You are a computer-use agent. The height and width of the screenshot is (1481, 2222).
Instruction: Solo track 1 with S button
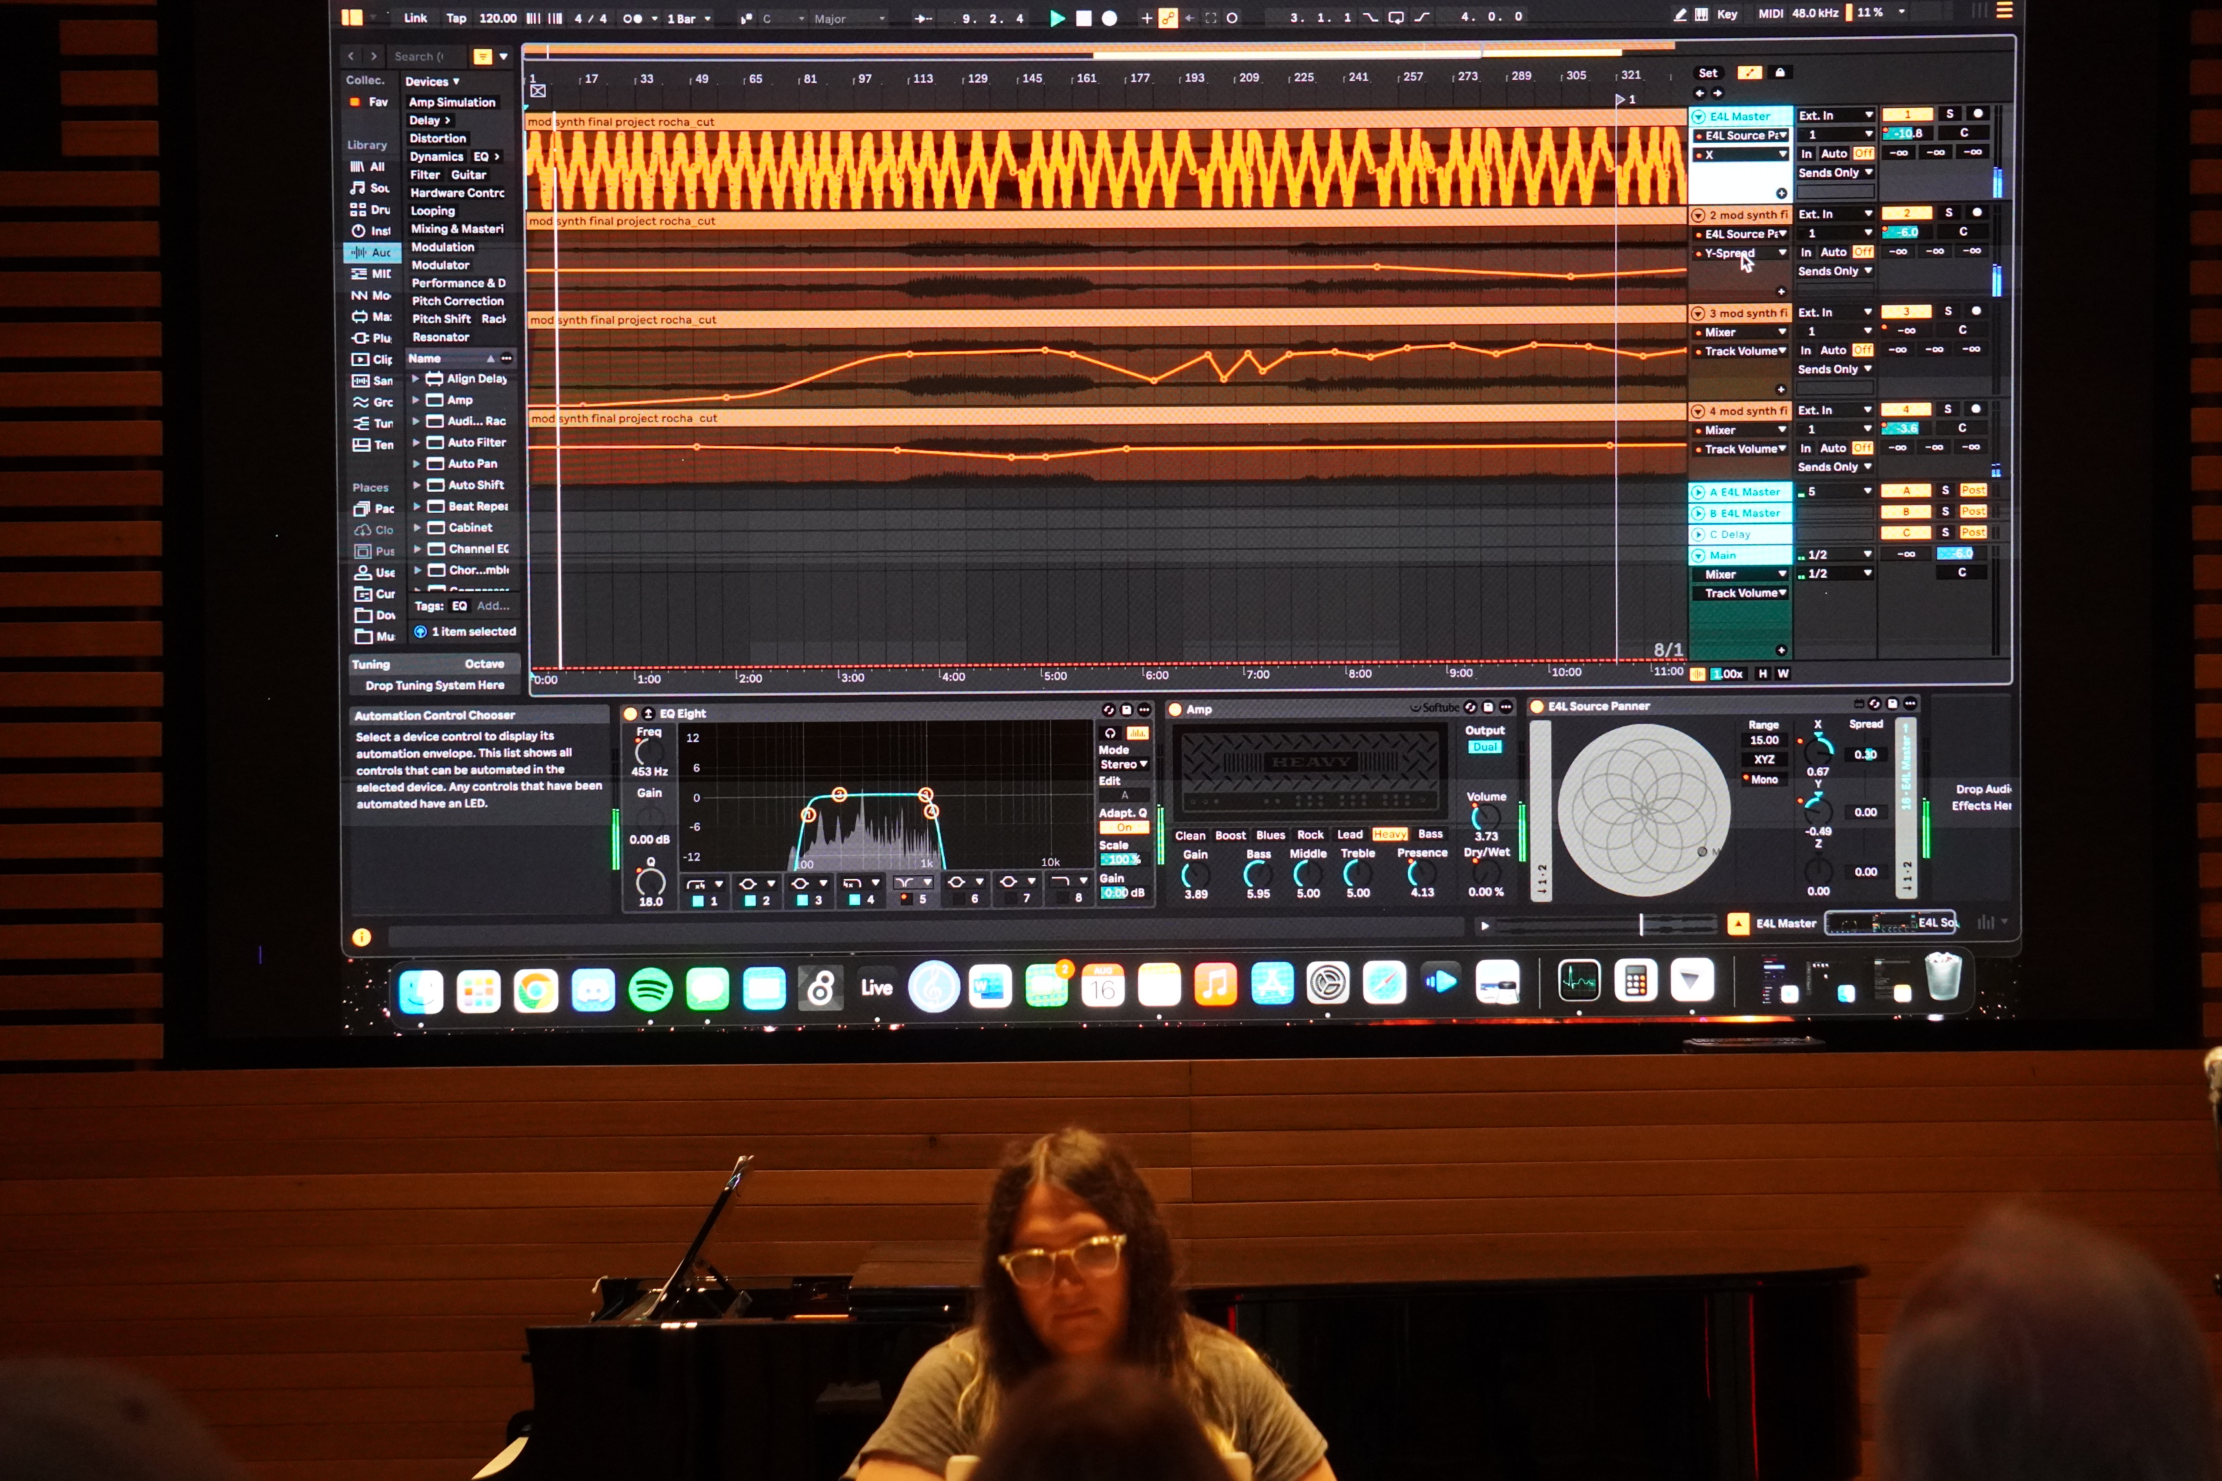[x=1949, y=113]
